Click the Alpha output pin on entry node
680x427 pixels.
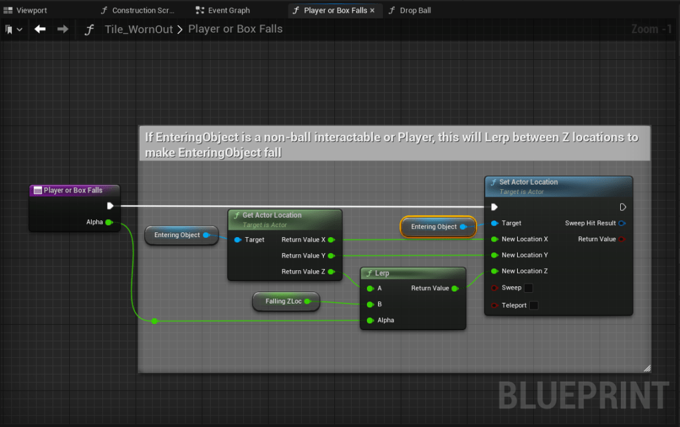(109, 222)
